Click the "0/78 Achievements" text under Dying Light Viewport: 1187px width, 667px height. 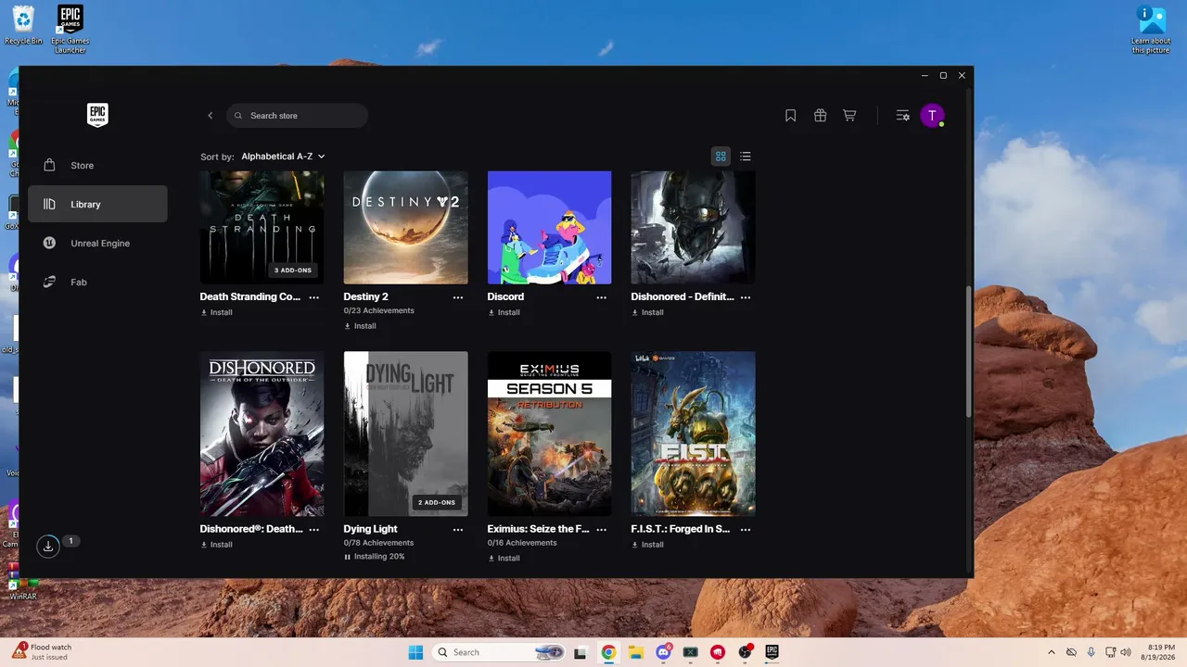379,543
